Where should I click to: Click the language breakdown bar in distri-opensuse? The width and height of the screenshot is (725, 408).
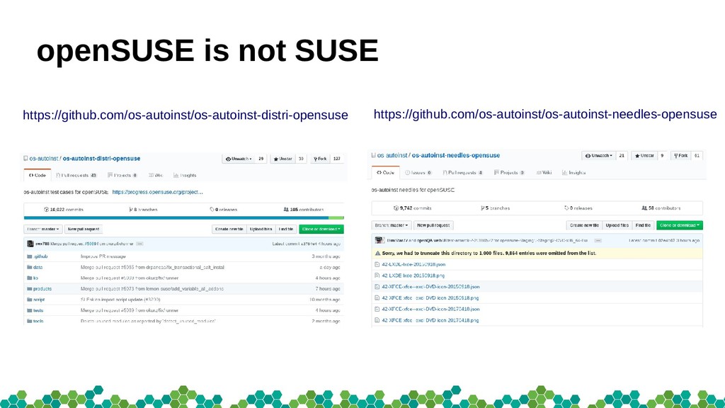[183, 218]
